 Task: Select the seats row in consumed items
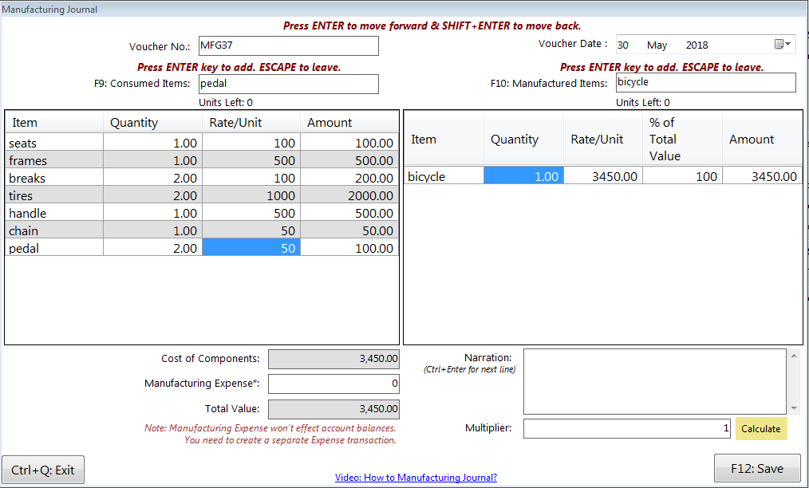[x=202, y=143]
